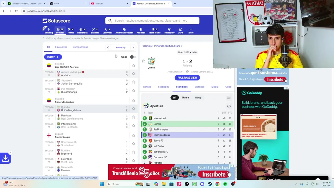Switch to the Media tab
334x188 pixels.
[215, 87]
